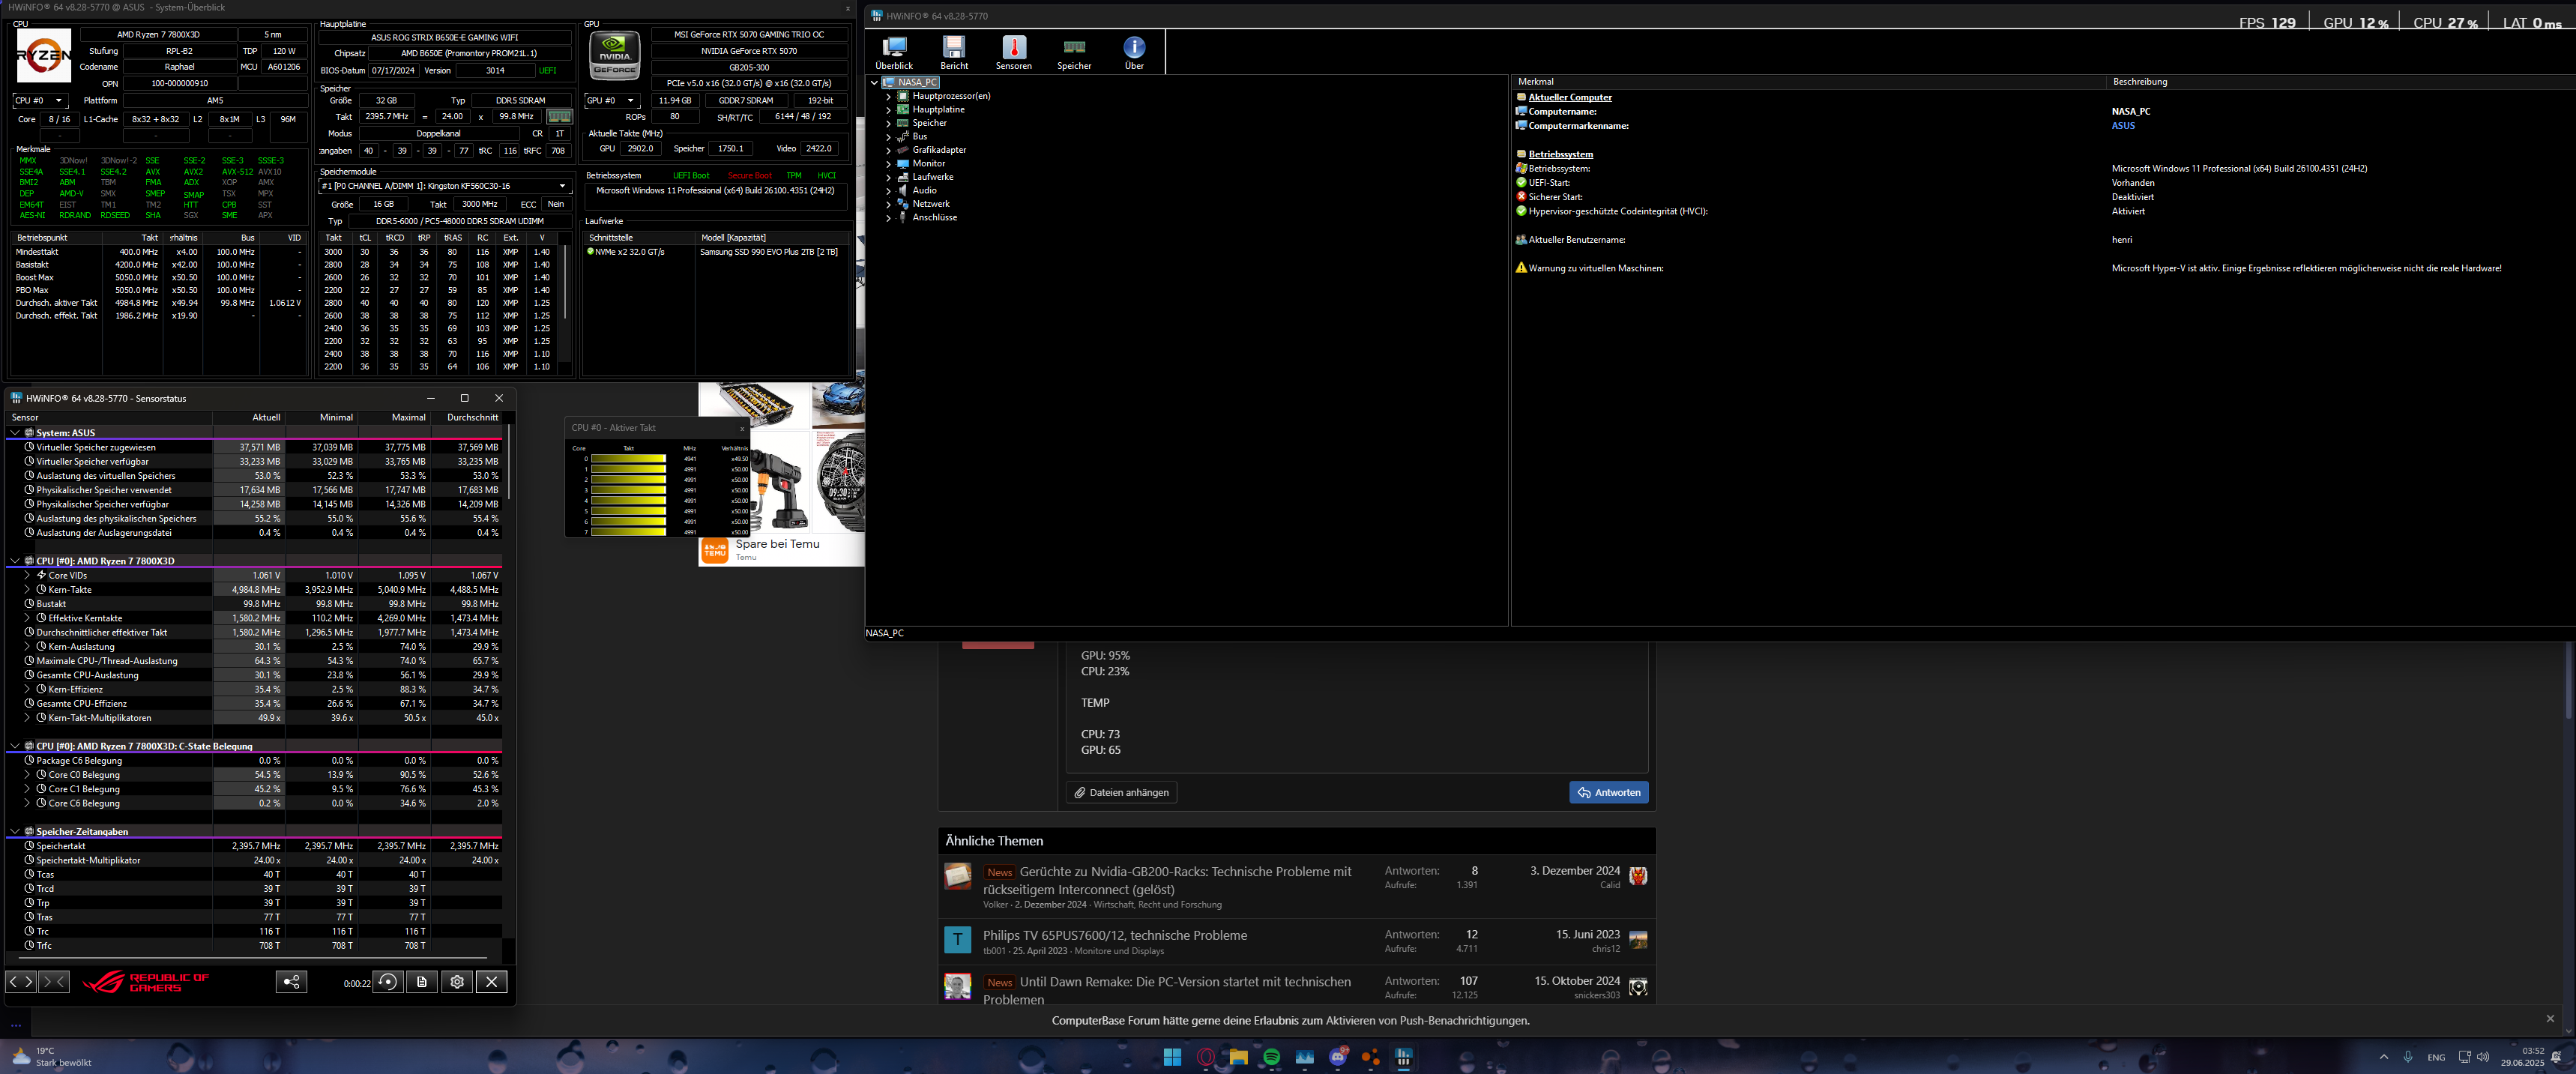Image resolution: width=2576 pixels, height=1074 pixels.
Task: Click the log file document icon
Action: pyautogui.click(x=422, y=982)
